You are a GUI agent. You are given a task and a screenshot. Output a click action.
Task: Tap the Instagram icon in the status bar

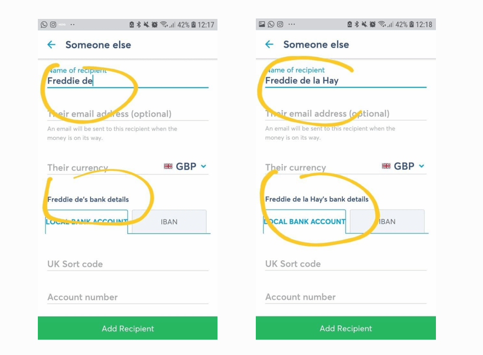(x=52, y=24)
